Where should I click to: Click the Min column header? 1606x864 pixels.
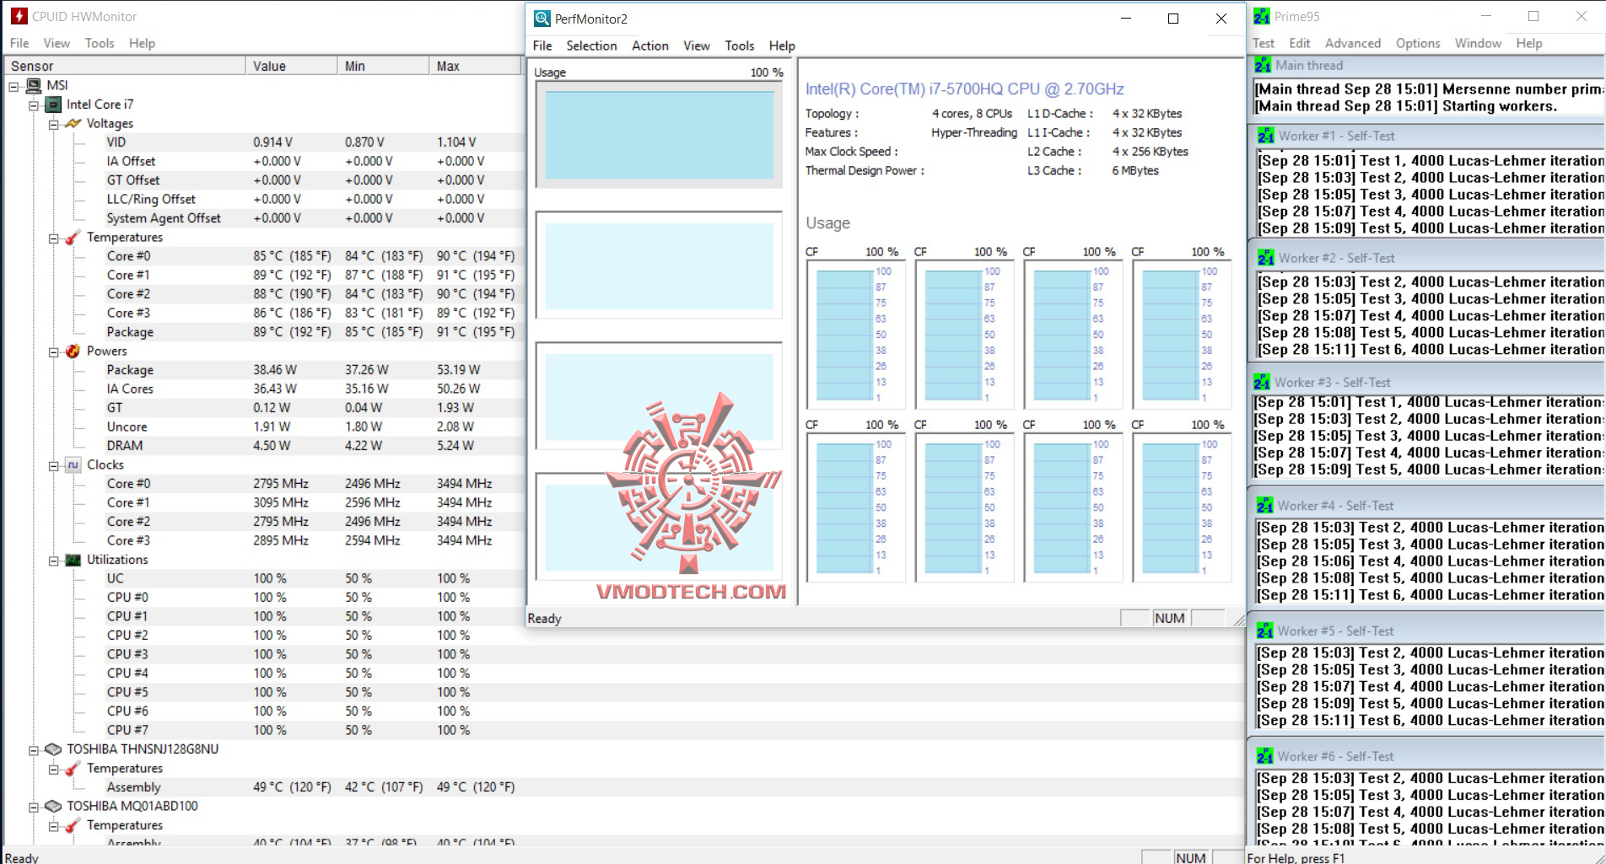point(384,66)
